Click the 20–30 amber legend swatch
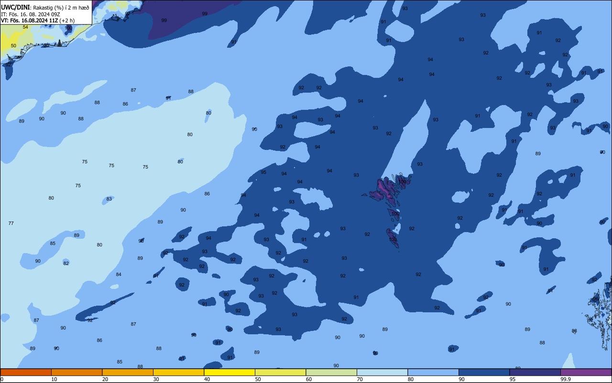Viewport: 612px width, 383px height. coord(128,372)
